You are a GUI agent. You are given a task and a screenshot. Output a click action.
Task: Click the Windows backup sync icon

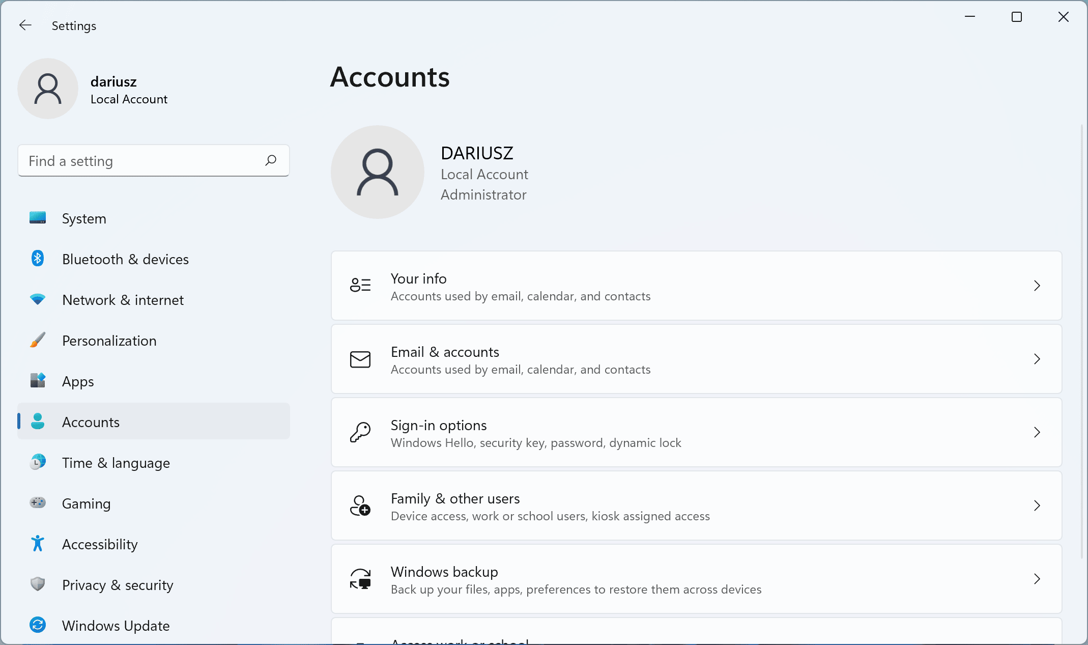pos(360,579)
